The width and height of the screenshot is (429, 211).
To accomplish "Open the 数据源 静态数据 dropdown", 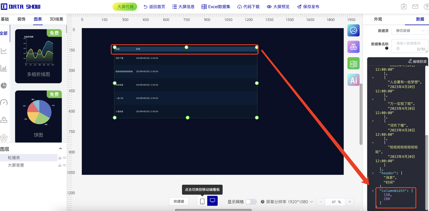I will click(x=410, y=31).
